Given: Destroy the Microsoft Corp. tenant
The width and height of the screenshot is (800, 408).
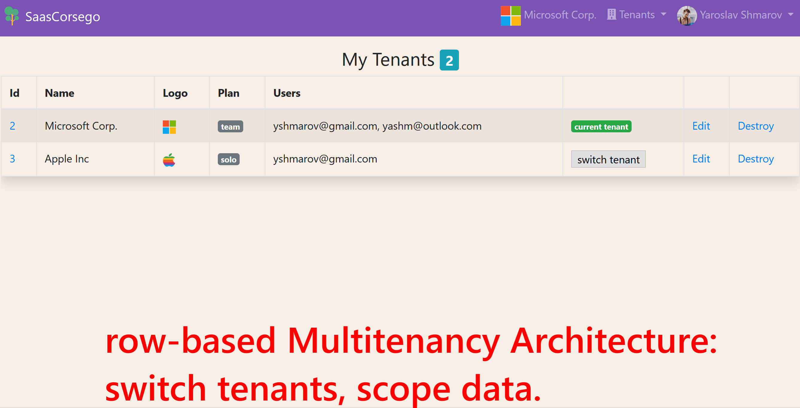Looking at the screenshot, I should [755, 126].
